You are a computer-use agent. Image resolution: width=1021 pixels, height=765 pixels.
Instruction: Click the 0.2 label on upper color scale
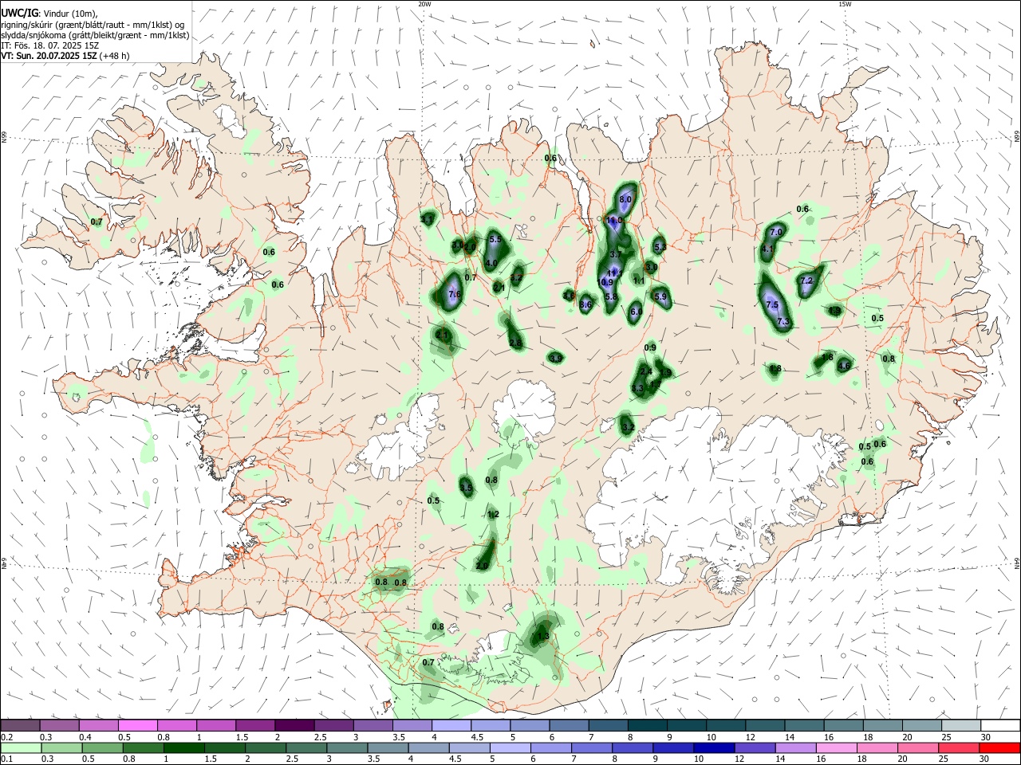pyautogui.click(x=6, y=737)
